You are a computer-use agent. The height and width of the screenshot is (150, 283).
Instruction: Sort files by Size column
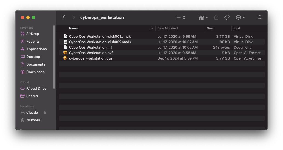(x=210, y=28)
